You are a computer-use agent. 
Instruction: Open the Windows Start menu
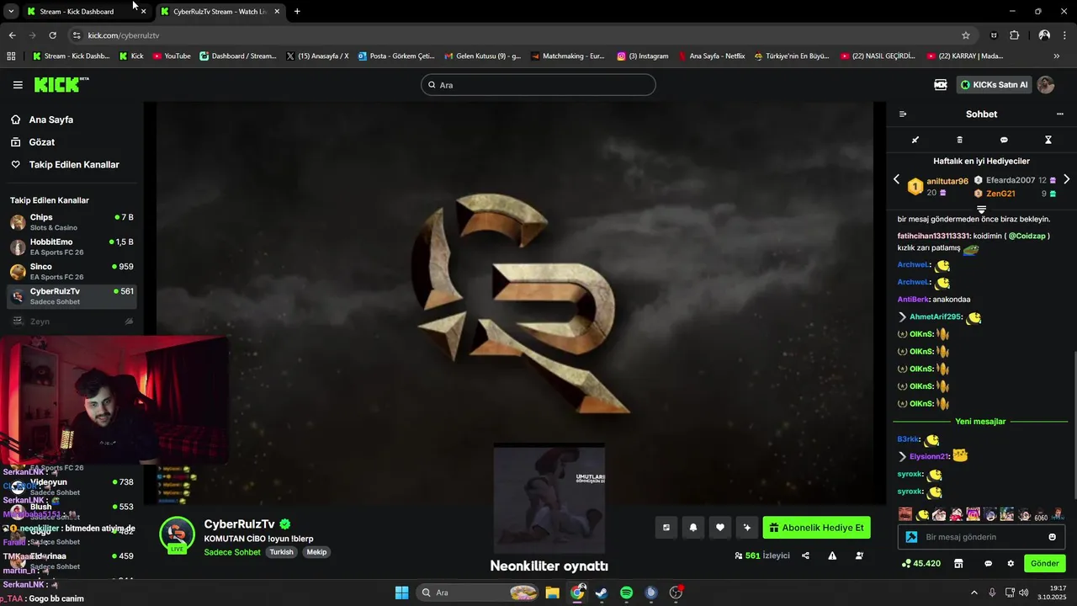(x=401, y=593)
